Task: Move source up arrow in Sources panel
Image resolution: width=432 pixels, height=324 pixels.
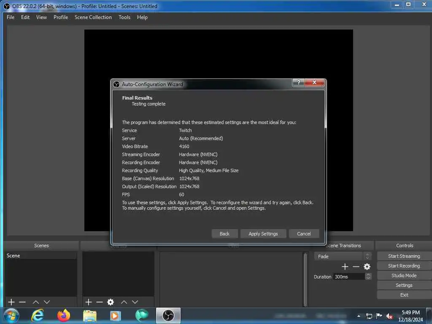Action: 124,302
